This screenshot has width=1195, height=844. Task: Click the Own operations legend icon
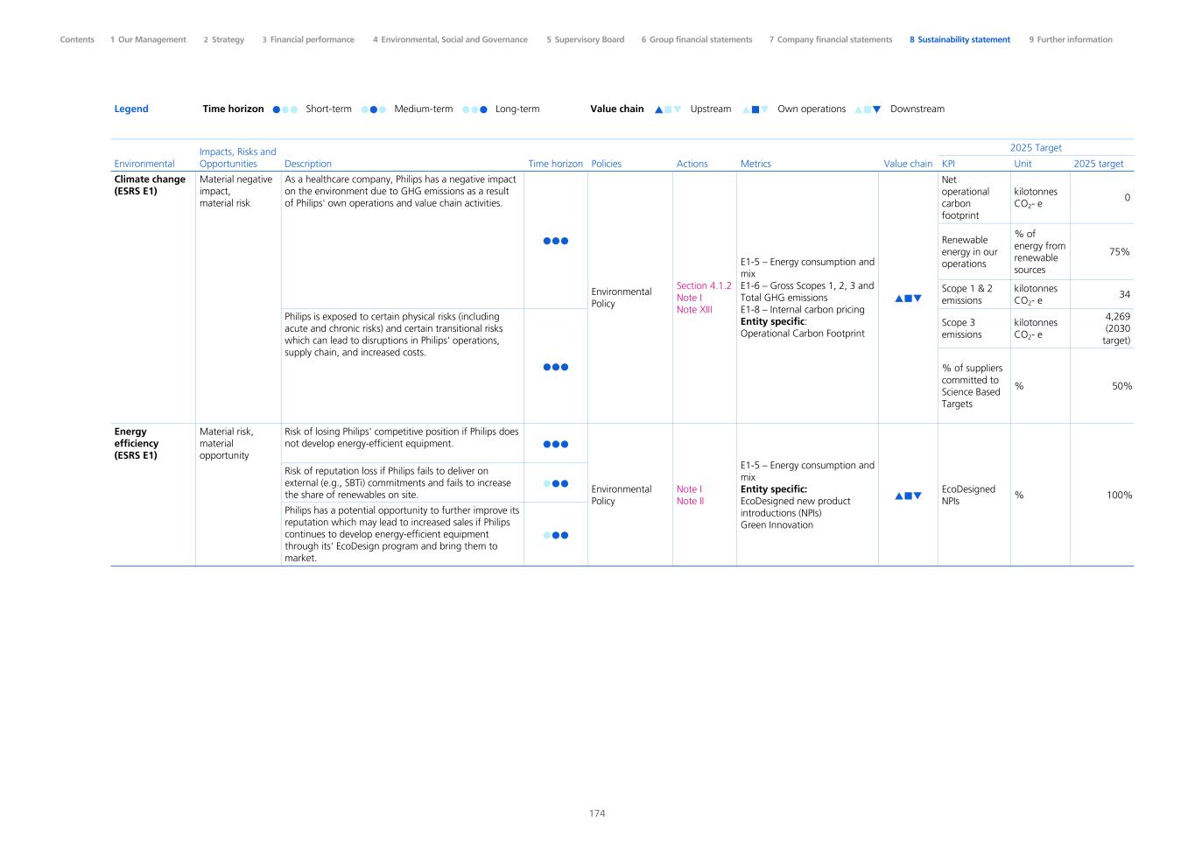(x=756, y=109)
